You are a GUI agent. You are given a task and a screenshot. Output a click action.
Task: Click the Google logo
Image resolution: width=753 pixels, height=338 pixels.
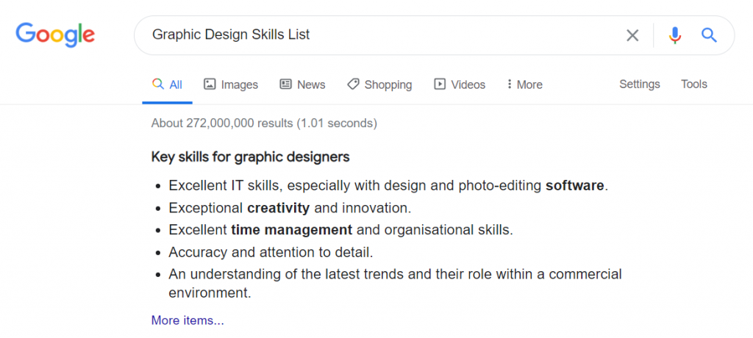click(x=55, y=35)
